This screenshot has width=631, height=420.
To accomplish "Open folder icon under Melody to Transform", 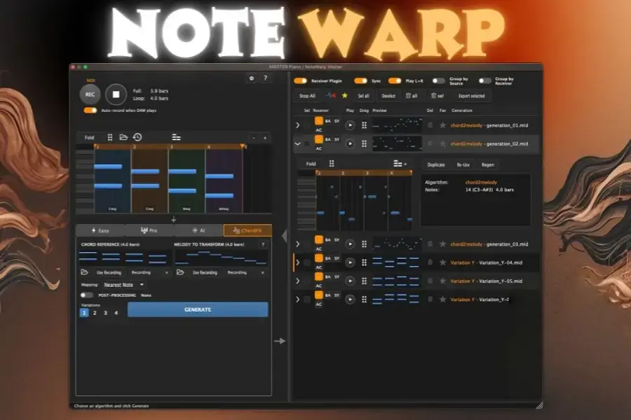I will pos(180,272).
